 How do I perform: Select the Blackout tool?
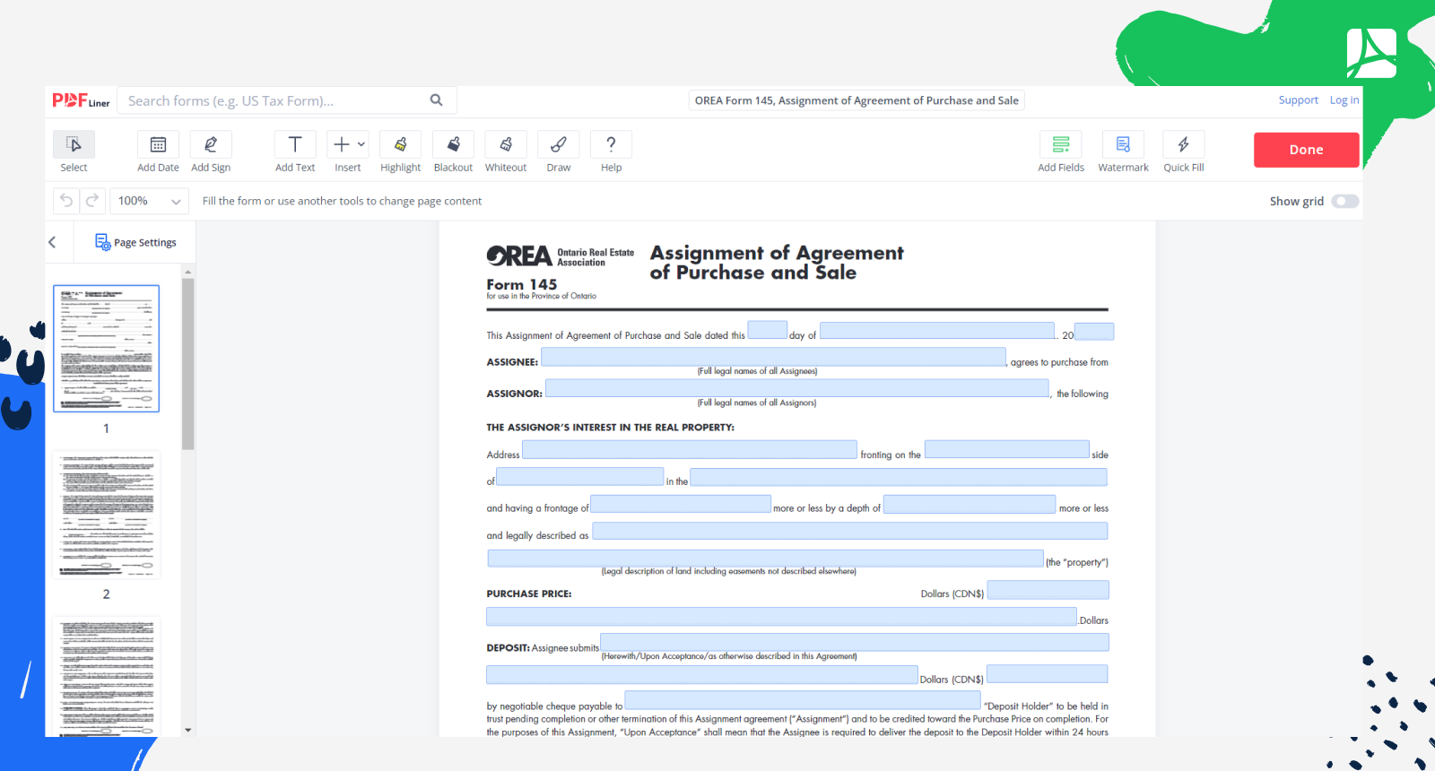pos(453,152)
